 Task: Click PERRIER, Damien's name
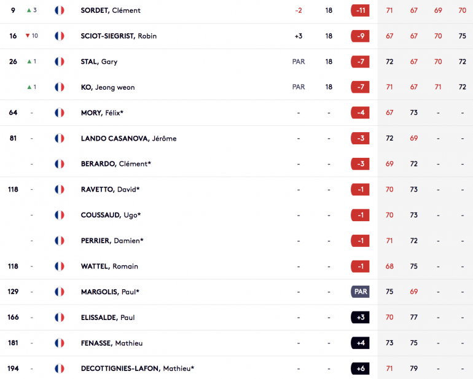[112, 241]
